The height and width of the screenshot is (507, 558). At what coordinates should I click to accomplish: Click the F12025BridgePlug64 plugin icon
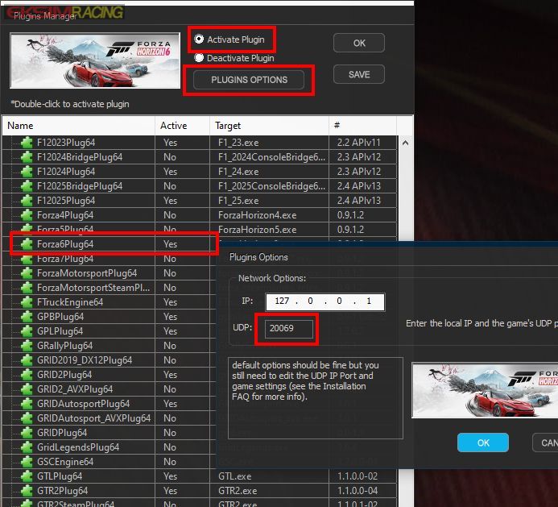pos(27,186)
